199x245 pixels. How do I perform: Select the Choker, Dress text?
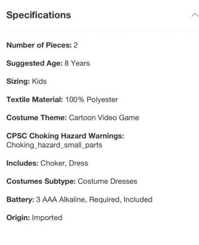coord(64,163)
